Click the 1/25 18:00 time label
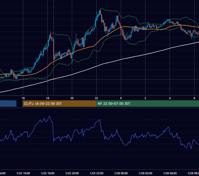The image size is (199, 176). (48, 173)
